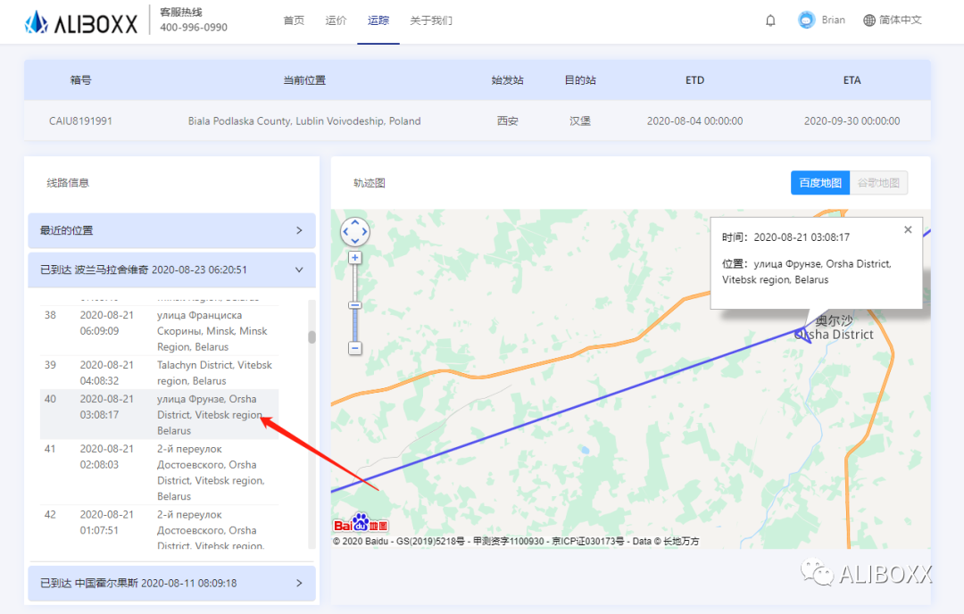The height and width of the screenshot is (614, 964).
Task: Pan the map right with the arrow control
Action: point(364,232)
